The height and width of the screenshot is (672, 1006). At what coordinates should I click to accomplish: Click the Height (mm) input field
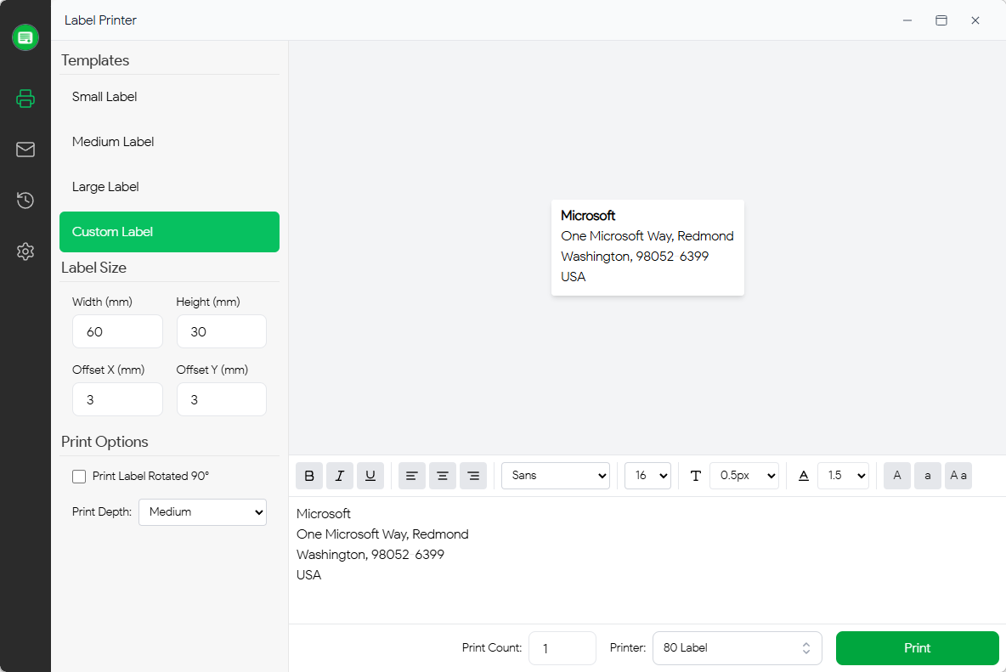coord(222,331)
